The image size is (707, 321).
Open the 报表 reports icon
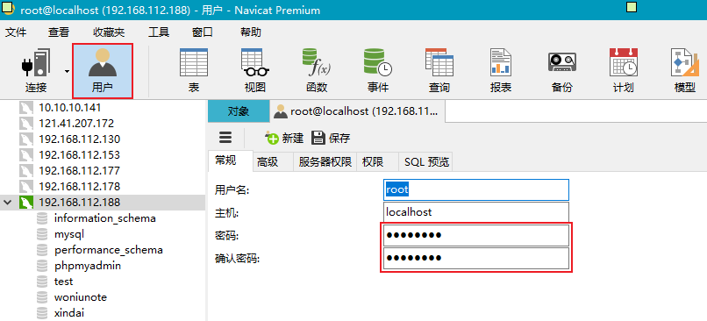(x=501, y=70)
